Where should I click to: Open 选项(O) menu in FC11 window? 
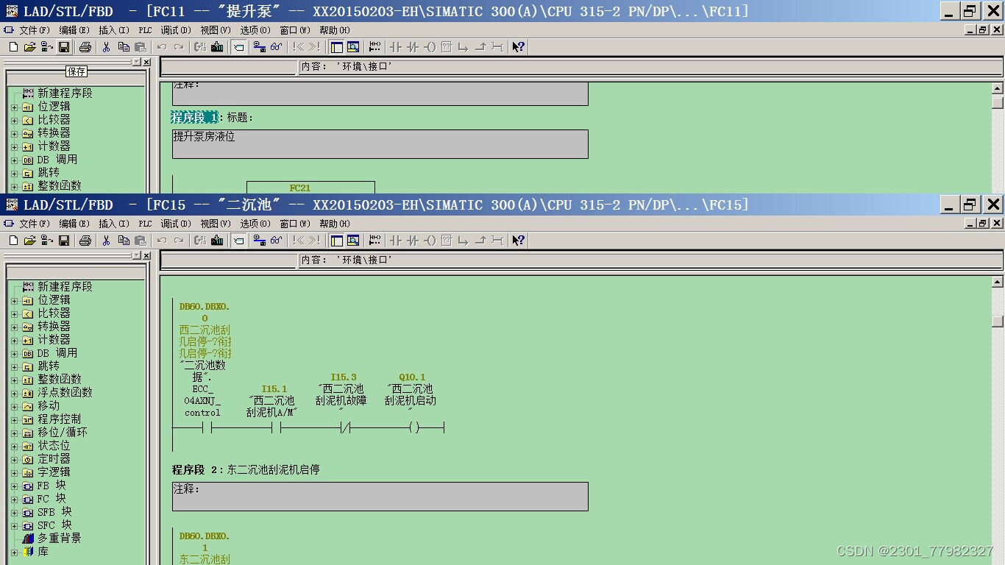[255, 30]
